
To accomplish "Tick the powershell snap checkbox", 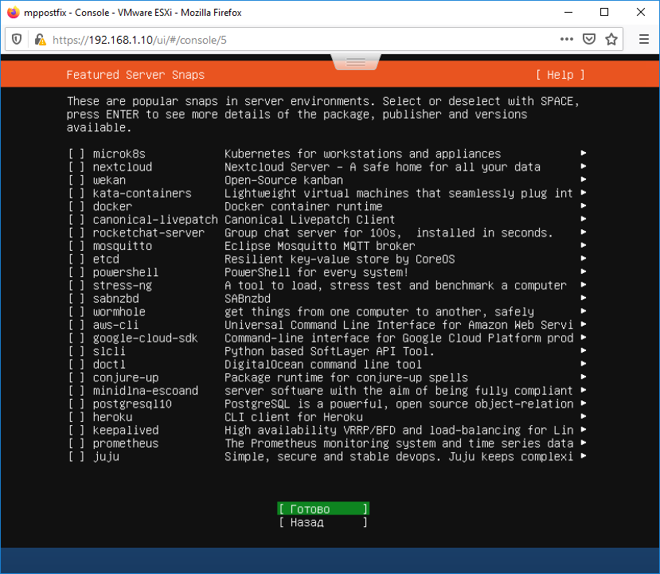I will pyautogui.click(x=76, y=272).
